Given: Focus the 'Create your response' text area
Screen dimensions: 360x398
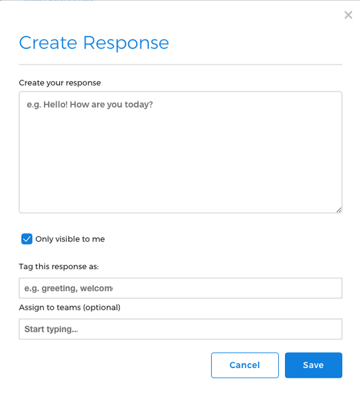Looking at the screenshot, I should [181, 152].
